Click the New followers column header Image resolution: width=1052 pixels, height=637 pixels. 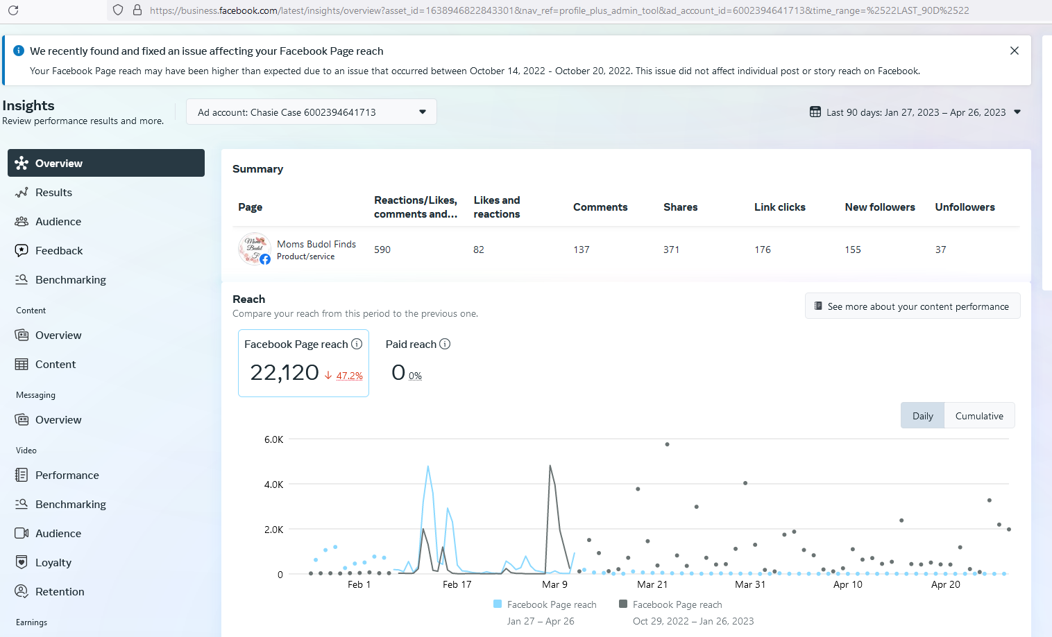880,207
